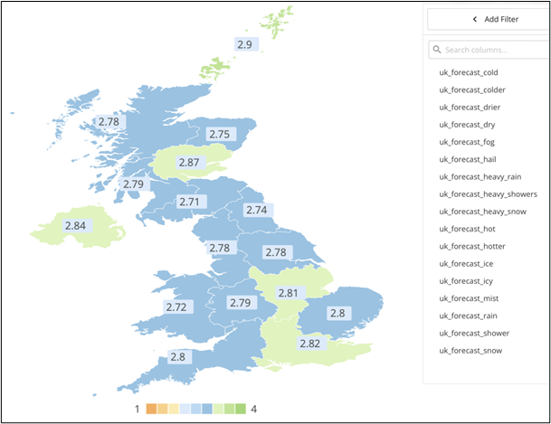Select the uk_forecast_heavy_rain column
The height and width of the screenshot is (424, 551).
[480, 176]
